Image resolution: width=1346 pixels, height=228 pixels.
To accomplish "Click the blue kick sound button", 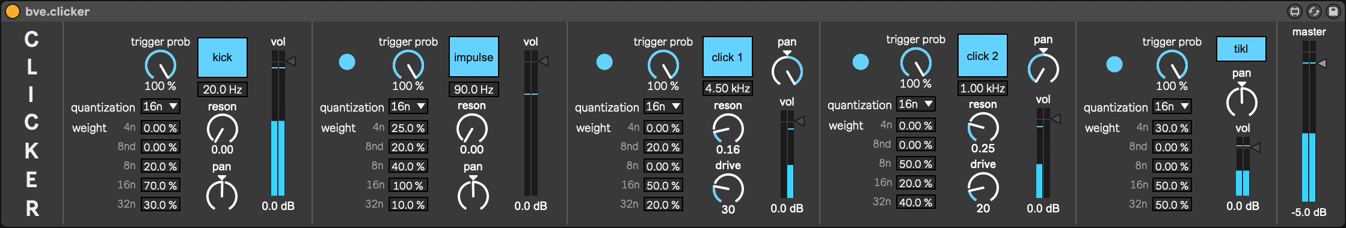I will point(223,58).
